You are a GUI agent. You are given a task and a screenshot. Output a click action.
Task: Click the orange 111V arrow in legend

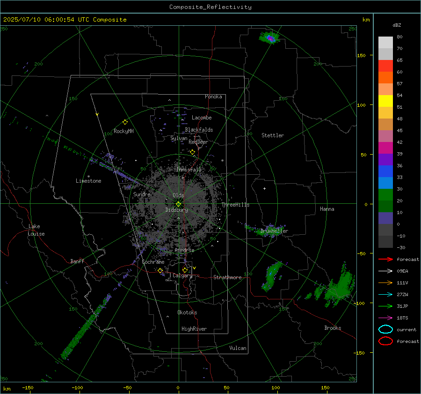pyautogui.click(x=385, y=282)
